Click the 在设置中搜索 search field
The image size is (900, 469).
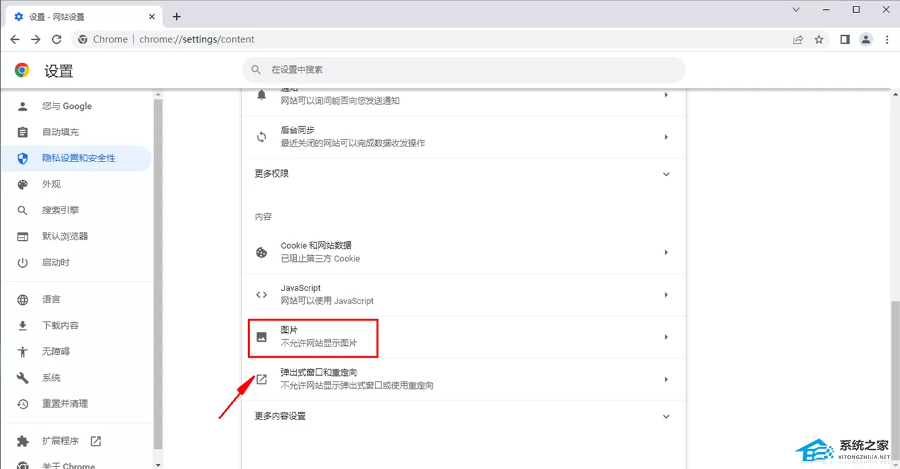[464, 70]
